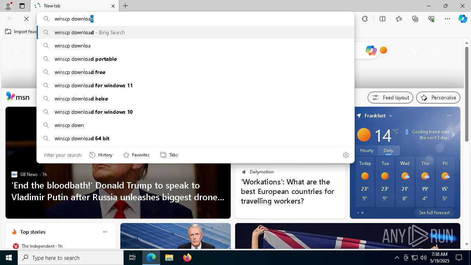Viewport: 471px width, 265px height.
Task: Select 'winscp download free' suggestion
Action: point(196,72)
